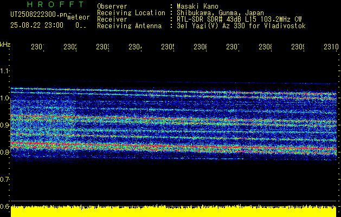Select the 3el Yagi(V) Az 330 antenna text
This screenshot has height=217, width=341.
click(x=241, y=26)
